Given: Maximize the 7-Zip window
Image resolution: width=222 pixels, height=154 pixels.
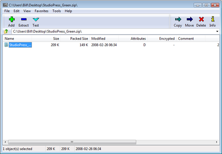Looking at the screenshot, I should coord(206,5).
